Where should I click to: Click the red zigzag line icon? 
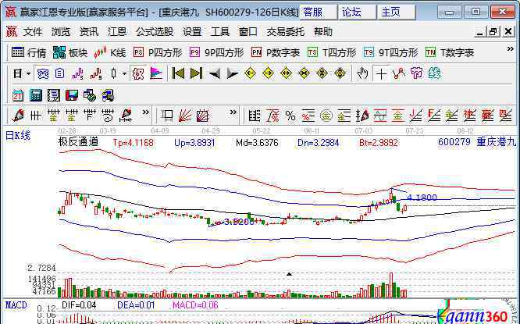[x=399, y=73]
